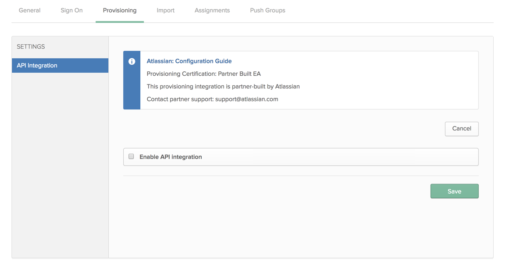Open the Assignments tab
The image size is (506, 271).
click(212, 11)
